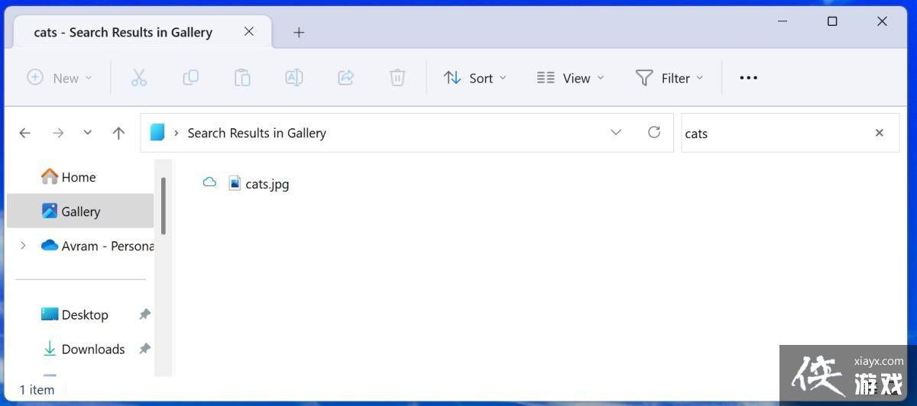Show recent locations chevron menu

pyautogui.click(x=88, y=133)
